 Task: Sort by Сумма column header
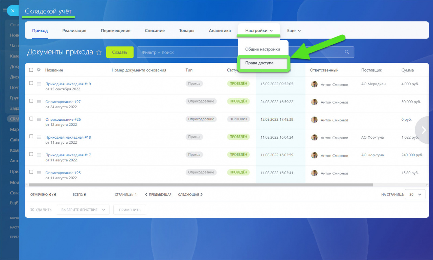pos(407,70)
